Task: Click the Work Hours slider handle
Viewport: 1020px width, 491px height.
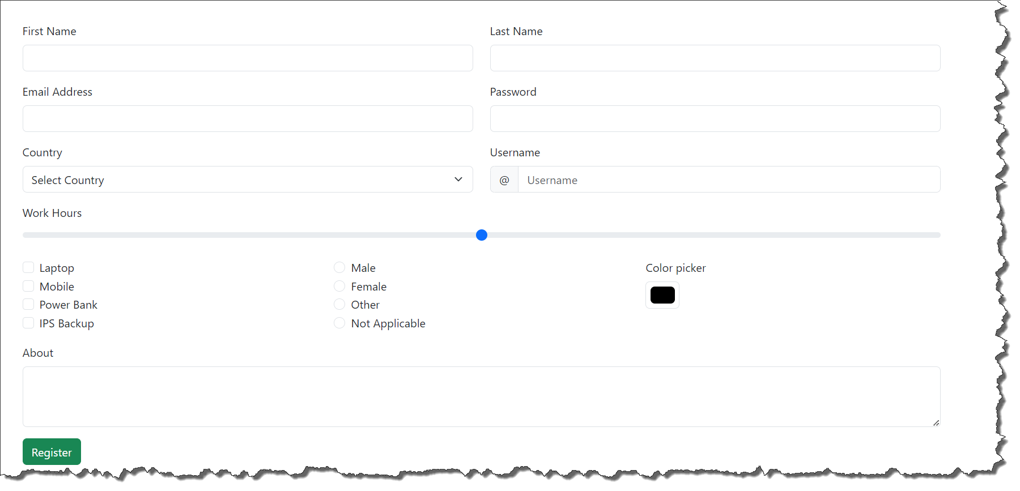Action: (482, 235)
